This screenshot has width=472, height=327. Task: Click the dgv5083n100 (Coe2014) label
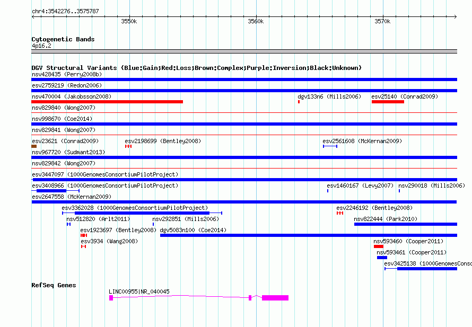tap(193, 230)
